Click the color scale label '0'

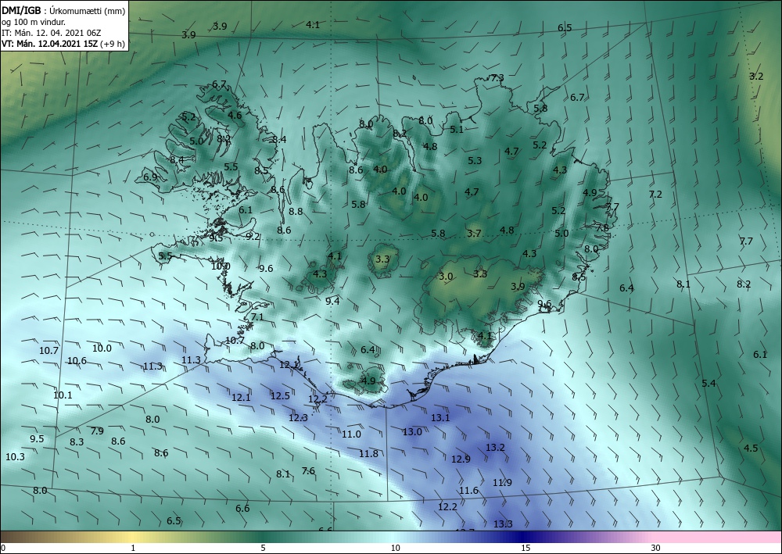[x=3, y=548]
